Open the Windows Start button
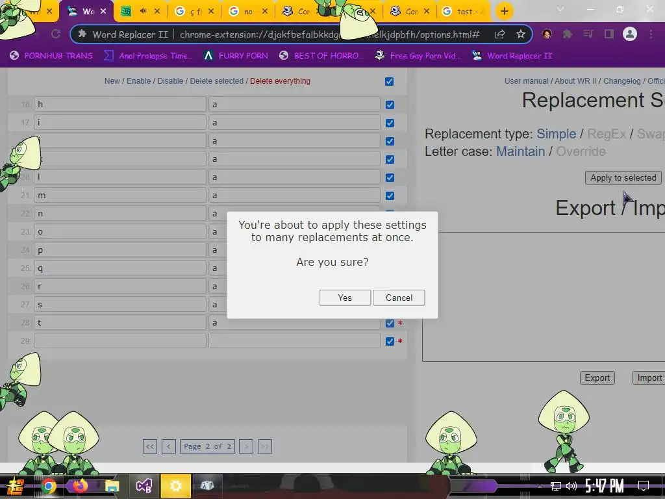This screenshot has width=665, height=499. (x=16, y=486)
